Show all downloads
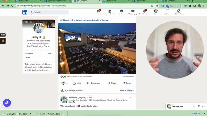Screen dimensions: 207x116 click(x=196, y=114)
